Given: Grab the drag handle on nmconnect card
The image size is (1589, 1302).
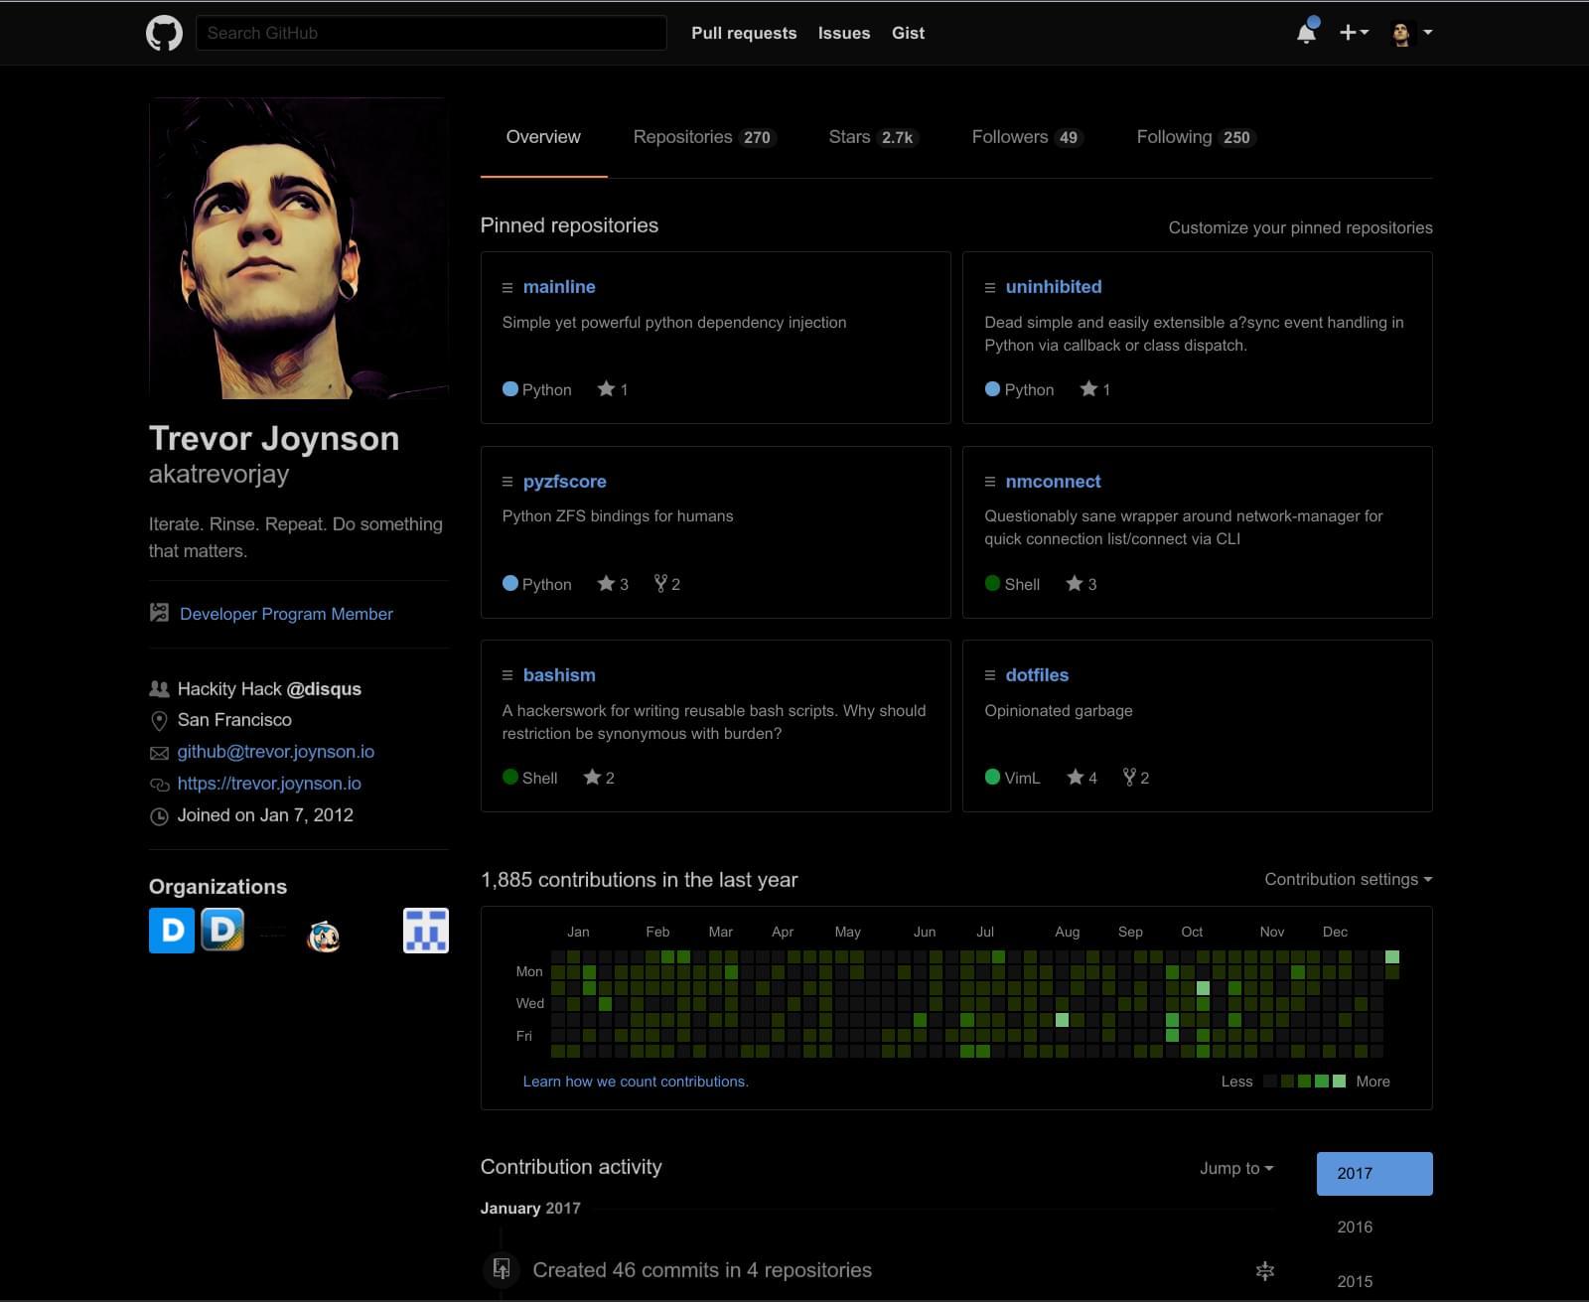Looking at the screenshot, I should pos(990,482).
